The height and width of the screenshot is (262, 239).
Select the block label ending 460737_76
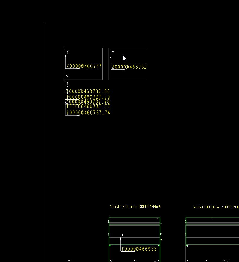pyautogui.click(x=88, y=113)
